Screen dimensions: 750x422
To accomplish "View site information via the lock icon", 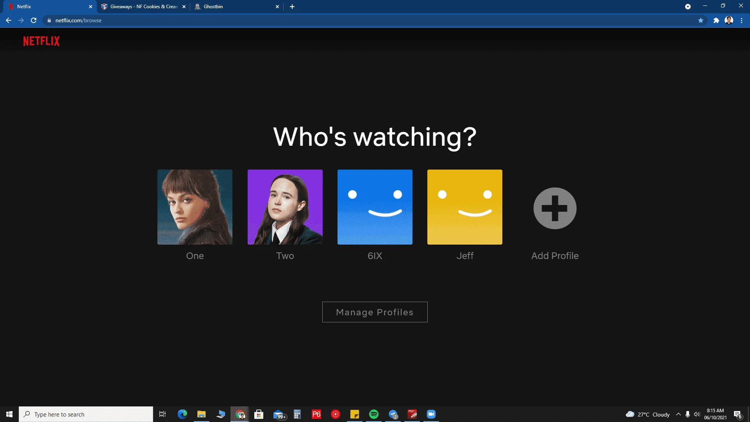I will (x=49, y=20).
